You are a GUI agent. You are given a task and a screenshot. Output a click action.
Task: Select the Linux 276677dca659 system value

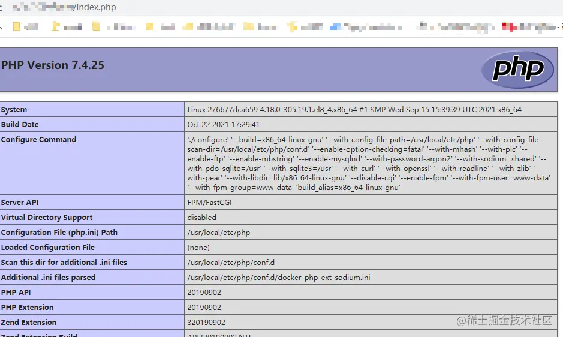(354, 110)
